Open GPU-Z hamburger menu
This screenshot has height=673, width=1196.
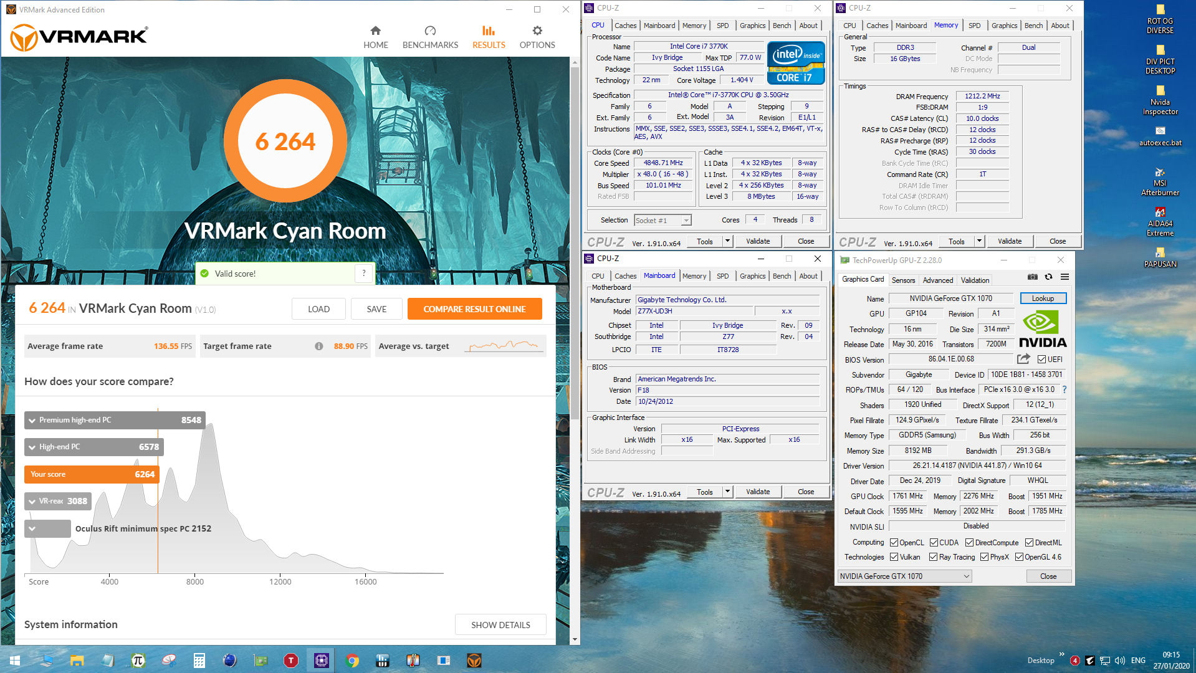1064,277
